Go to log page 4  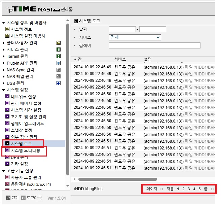[x=194, y=189]
